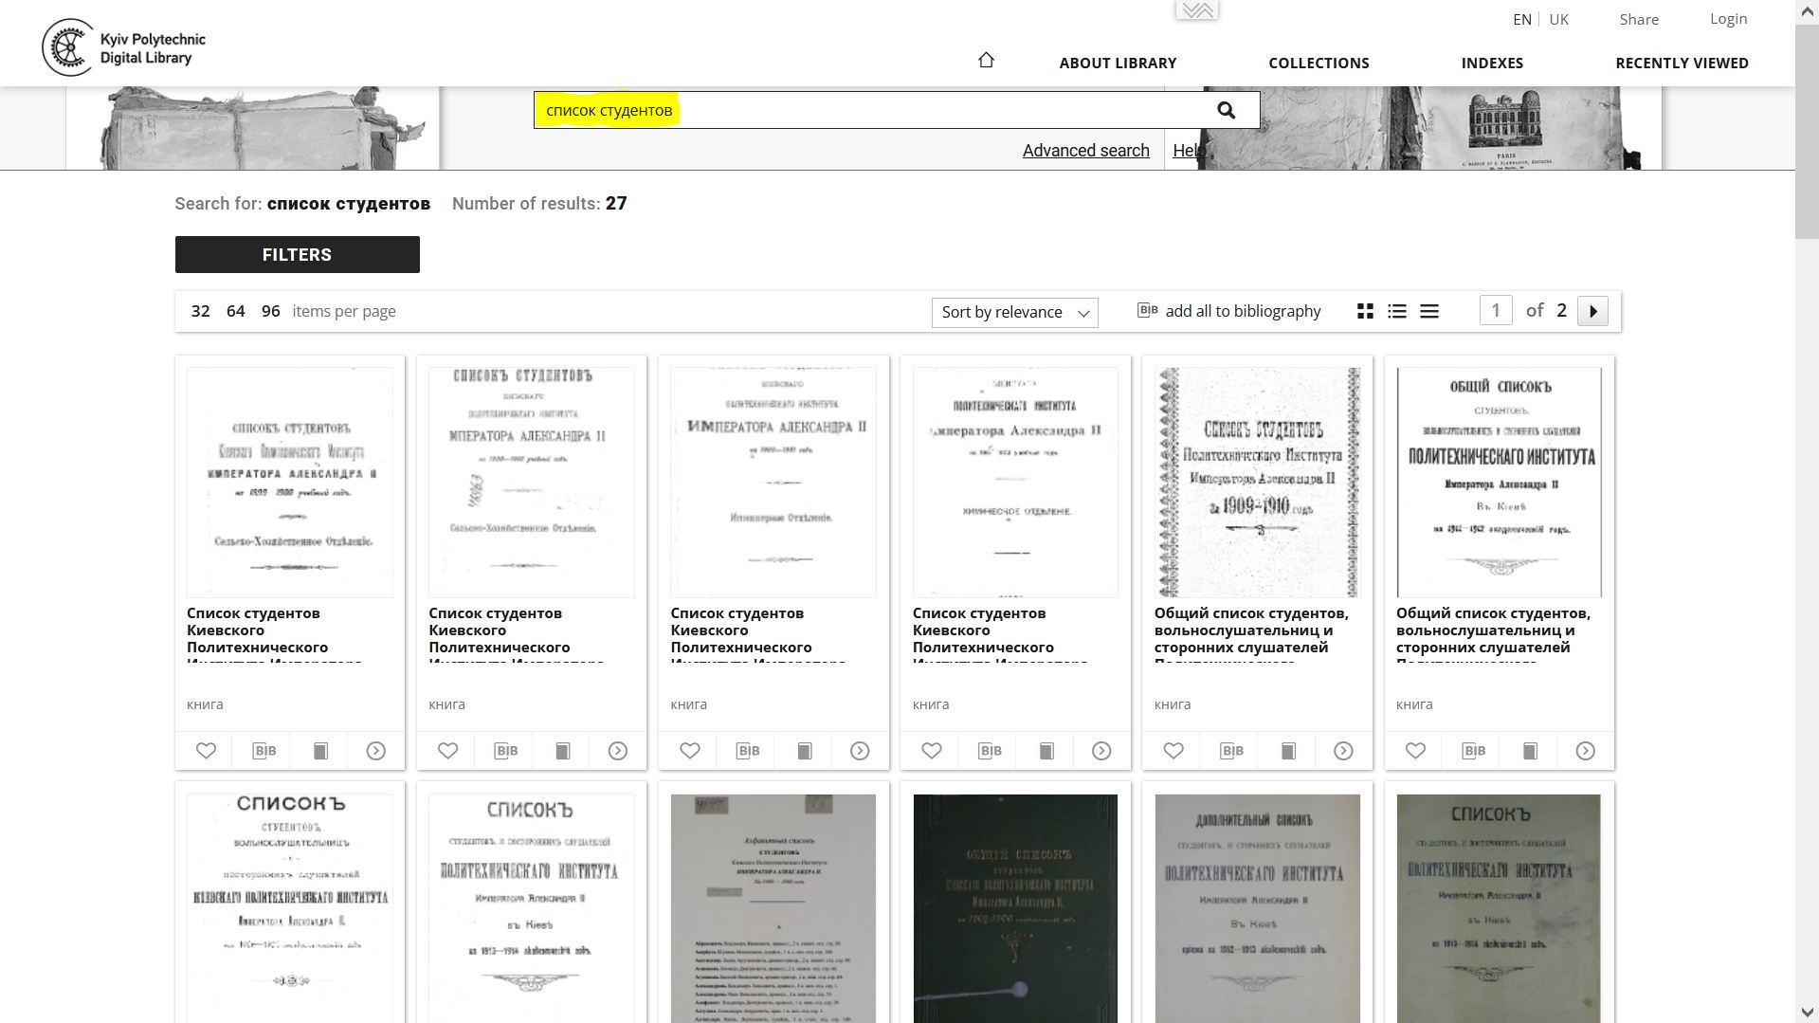Add first book card to favorites

206,751
